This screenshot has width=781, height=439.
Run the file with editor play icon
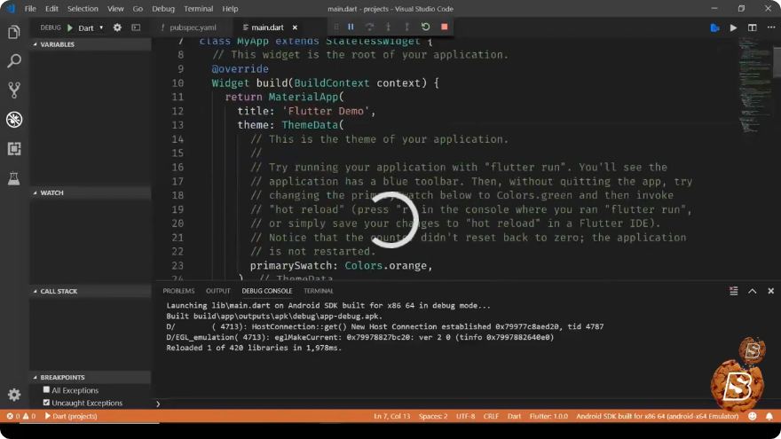click(733, 27)
